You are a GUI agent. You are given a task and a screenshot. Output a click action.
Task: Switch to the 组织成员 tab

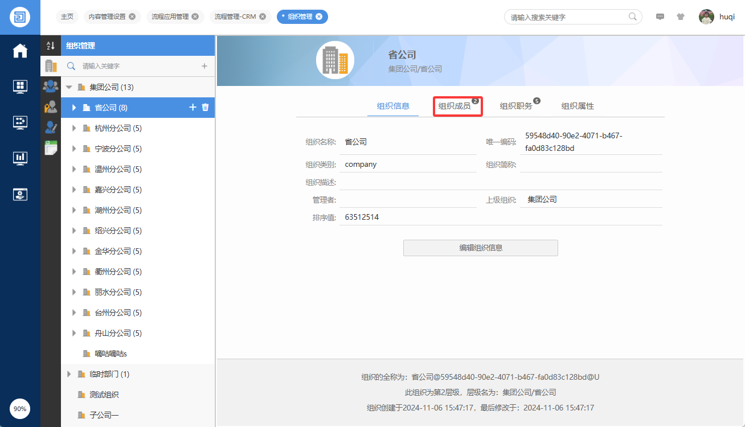pos(455,106)
